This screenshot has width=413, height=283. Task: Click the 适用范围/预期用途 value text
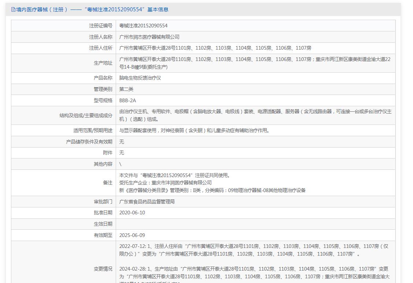pyautogui.click(x=194, y=130)
